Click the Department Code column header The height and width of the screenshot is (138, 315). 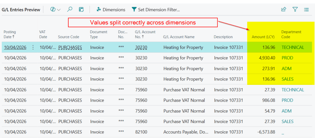(291, 34)
